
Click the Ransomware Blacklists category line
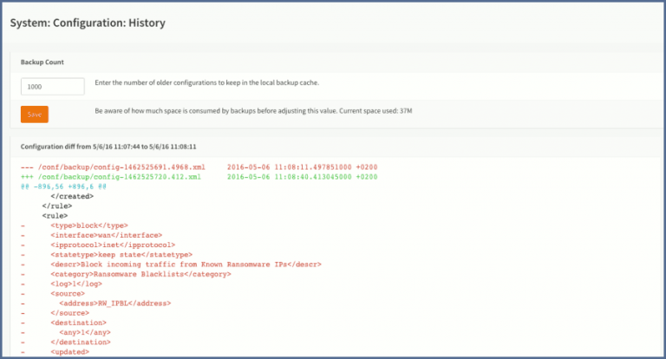[140, 273]
